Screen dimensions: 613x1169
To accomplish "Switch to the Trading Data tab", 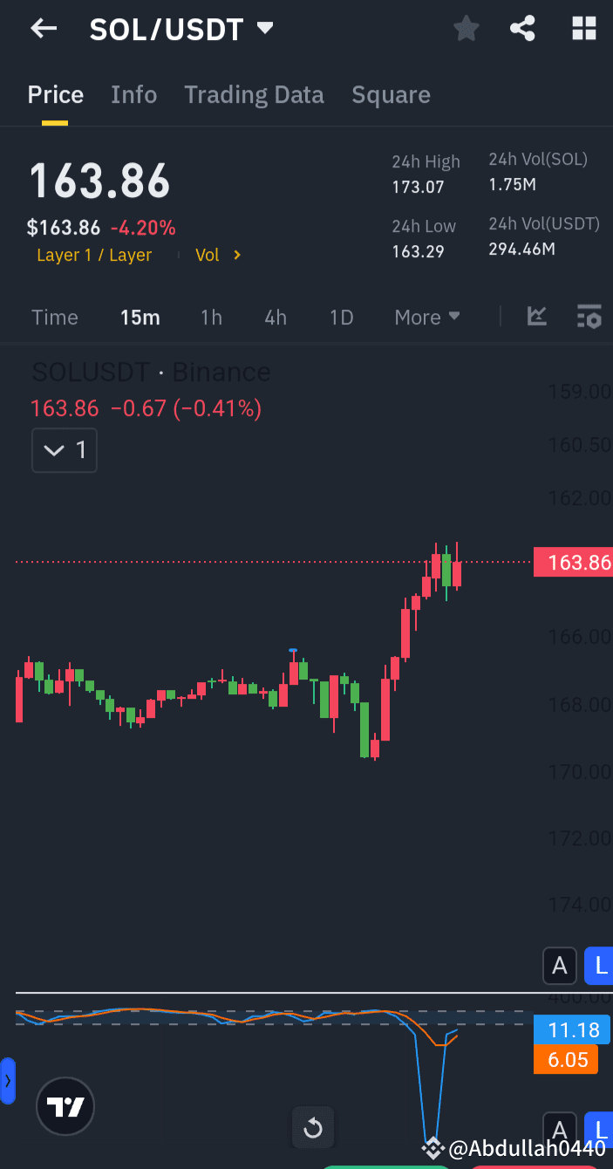I will pyautogui.click(x=254, y=94).
